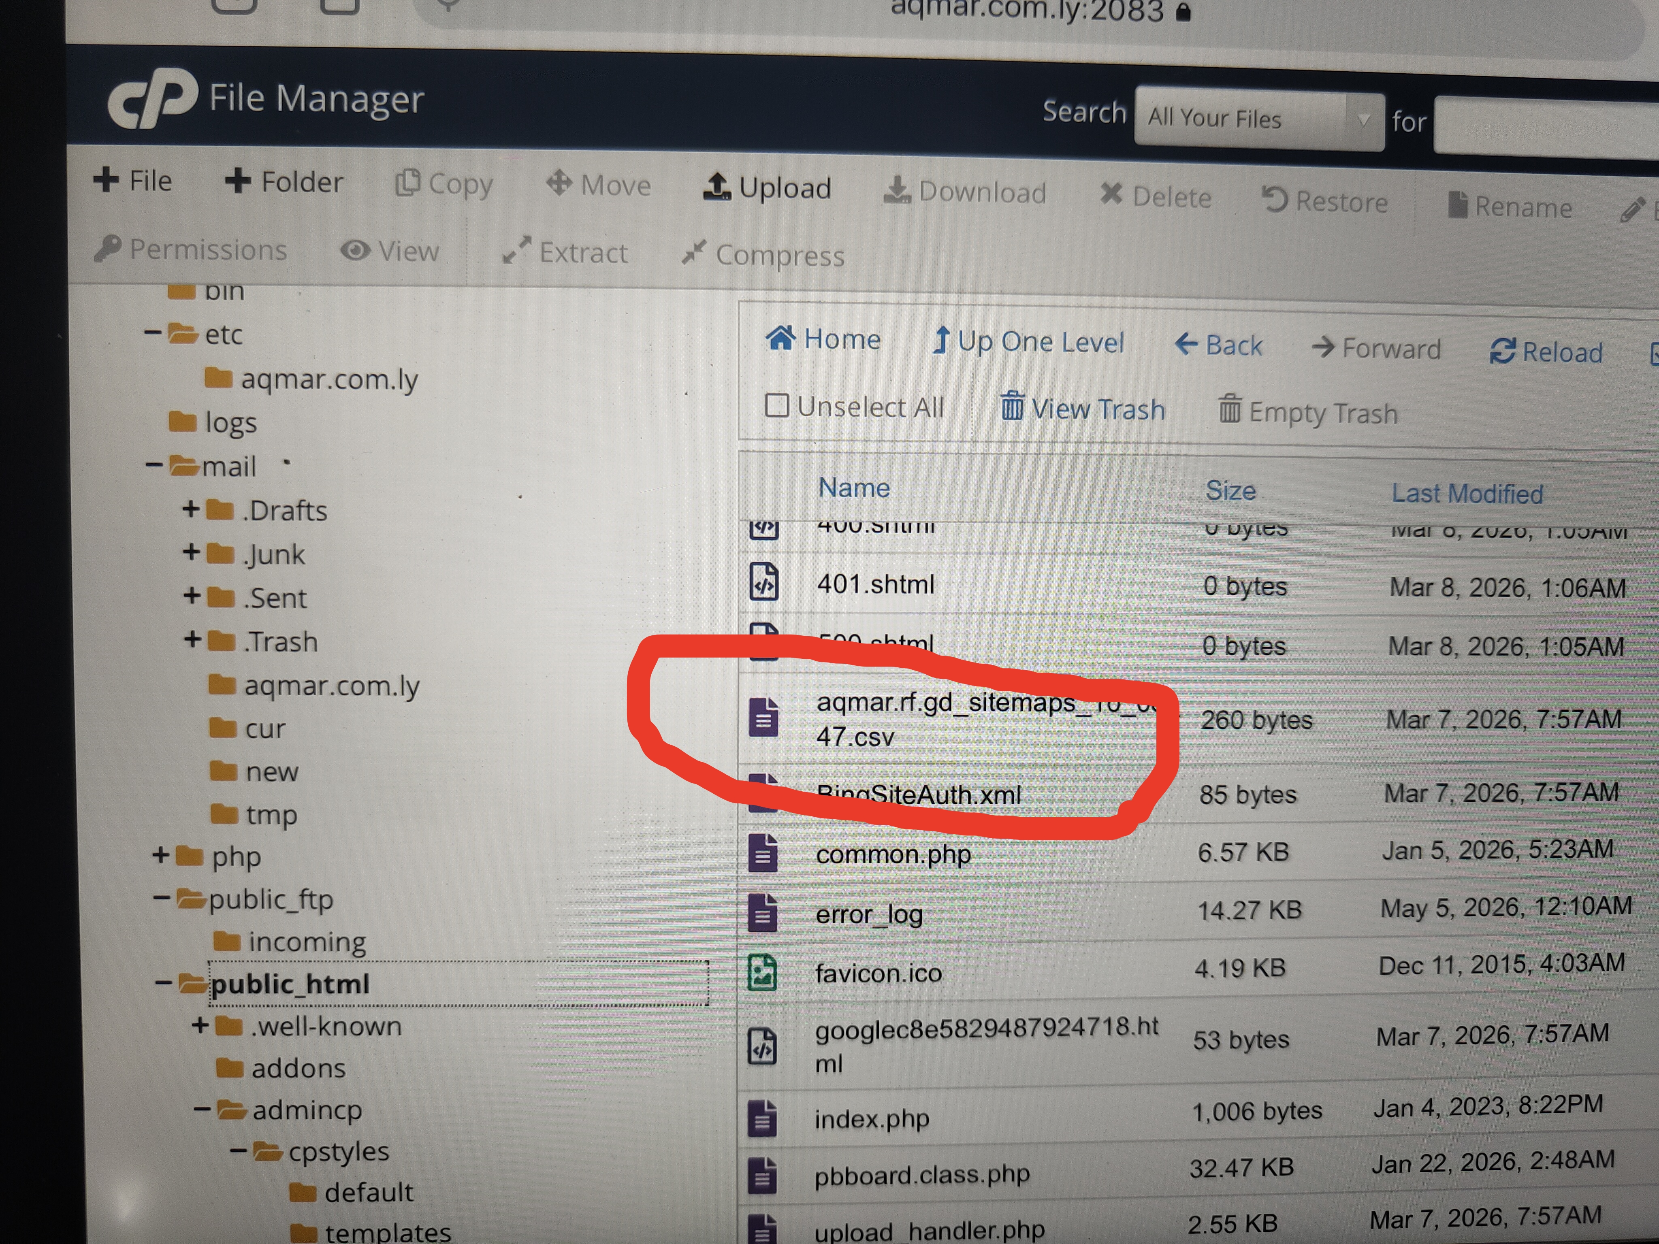Viewport: 1659px width, 1244px height.
Task: Click the Rename toolbar button
Action: (x=1510, y=206)
